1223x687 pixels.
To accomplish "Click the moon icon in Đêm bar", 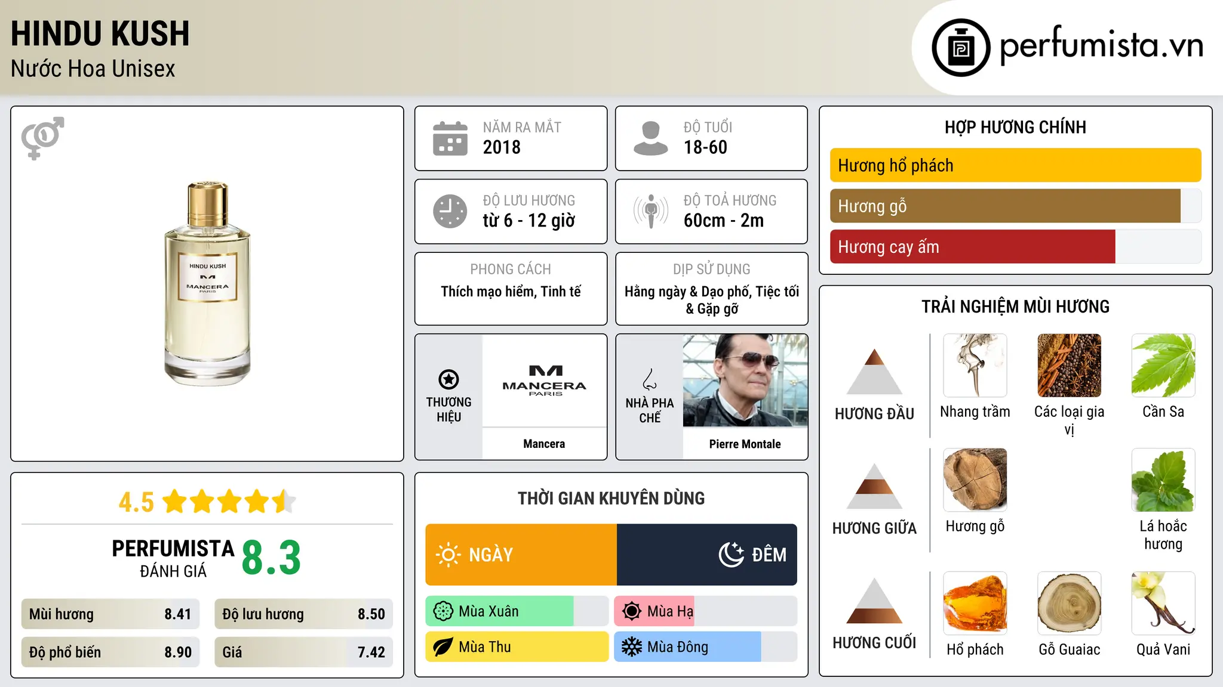I will coord(731,555).
